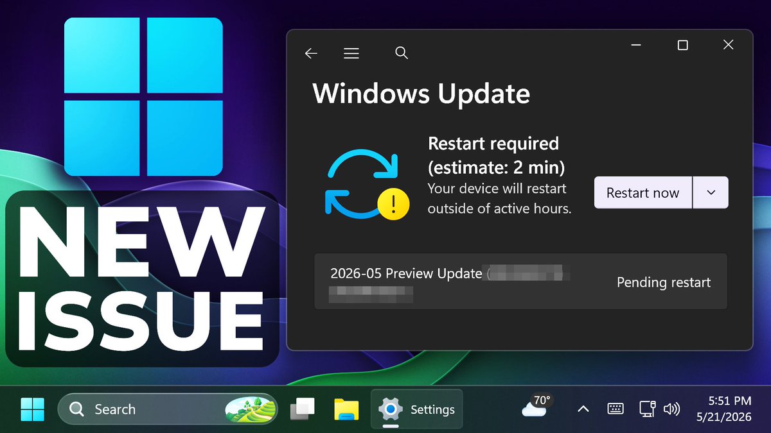Select the 2026-05 Preview Update entry
This screenshot has width=771, height=433.
click(520, 282)
